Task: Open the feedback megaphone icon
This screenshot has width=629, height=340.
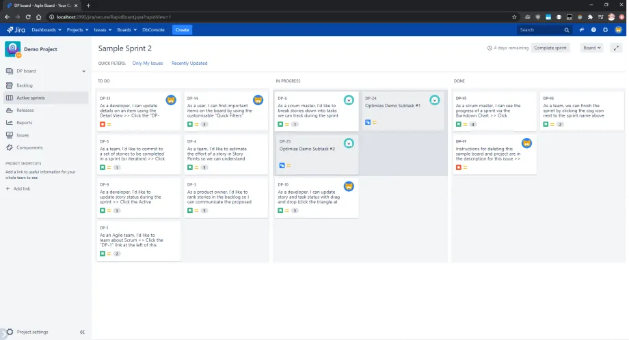Action: tap(582, 30)
